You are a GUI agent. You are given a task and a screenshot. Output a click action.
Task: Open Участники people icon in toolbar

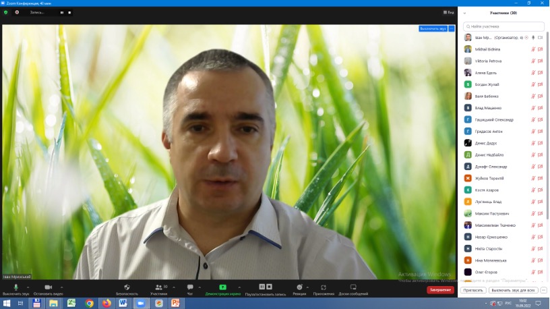point(158,287)
